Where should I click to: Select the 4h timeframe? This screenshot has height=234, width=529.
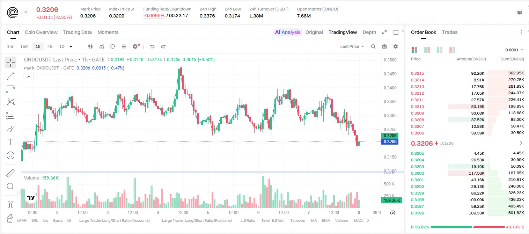pos(50,46)
